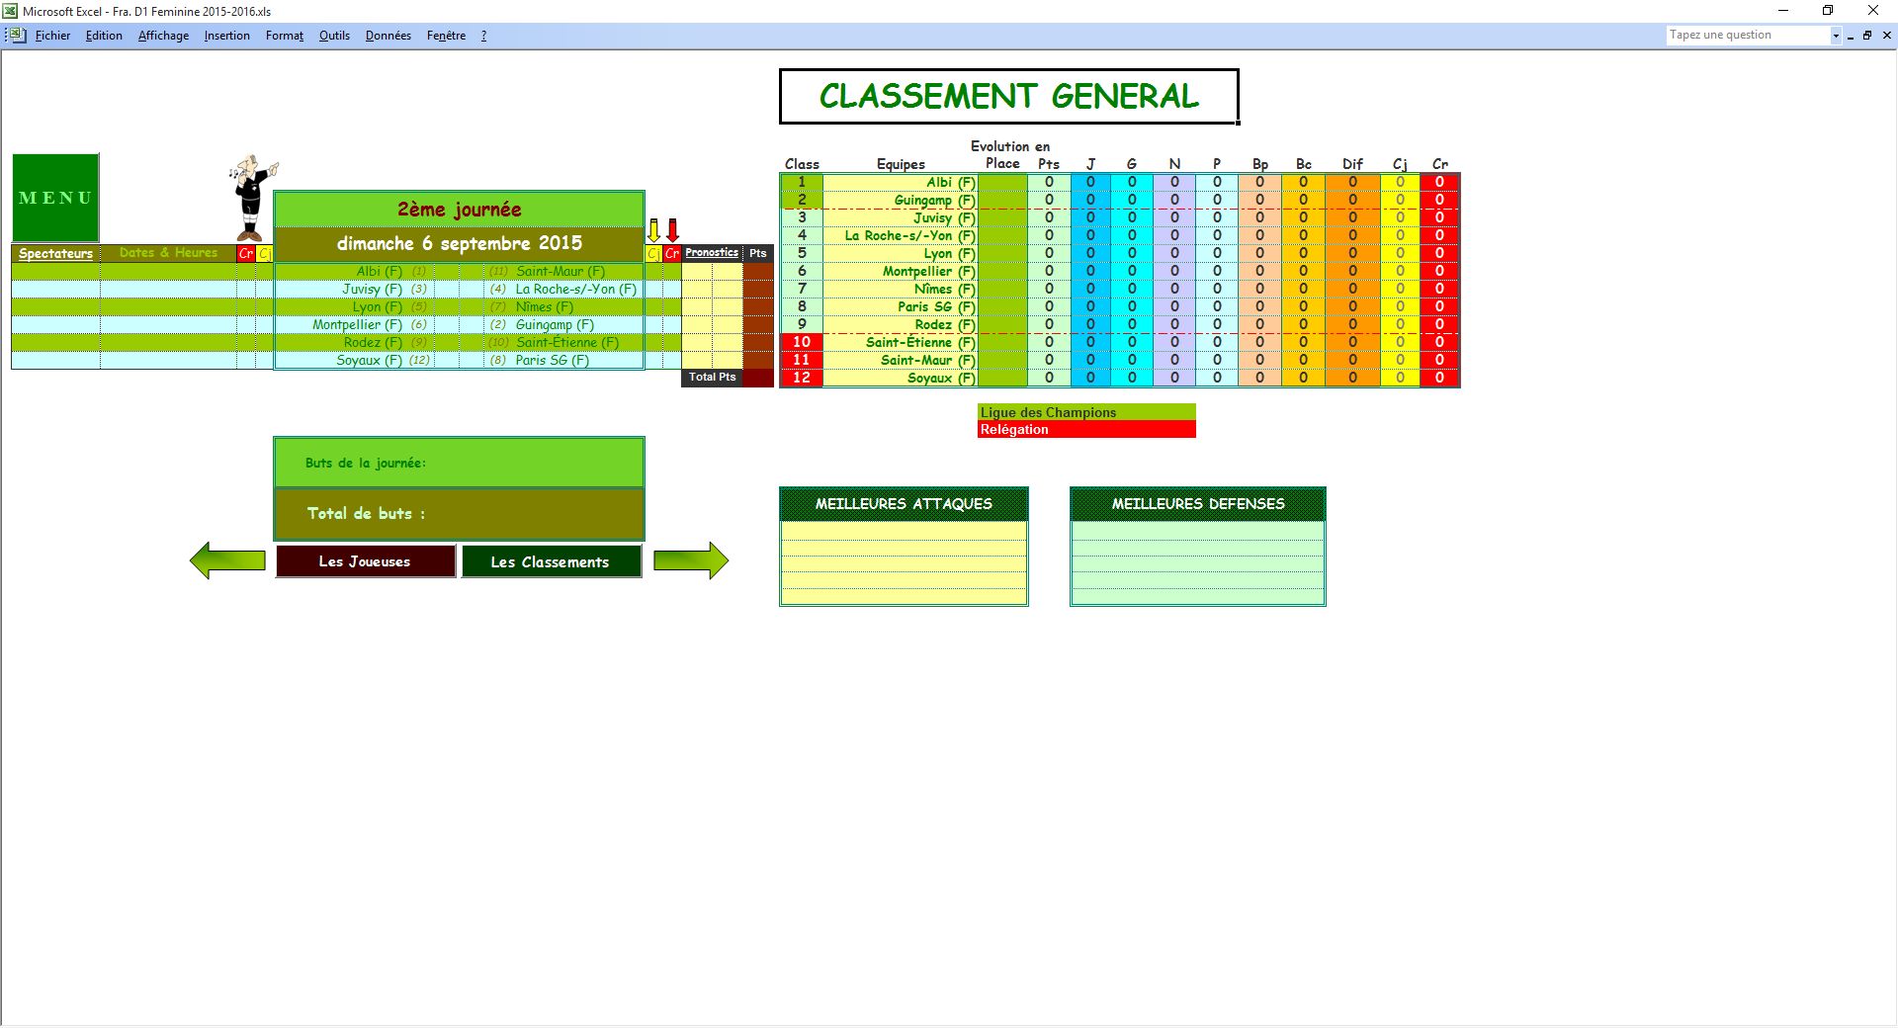Viewport: 1898px width, 1028px height.
Task: Click the Les Joueuses button
Action: pyautogui.click(x=365, y=561)
